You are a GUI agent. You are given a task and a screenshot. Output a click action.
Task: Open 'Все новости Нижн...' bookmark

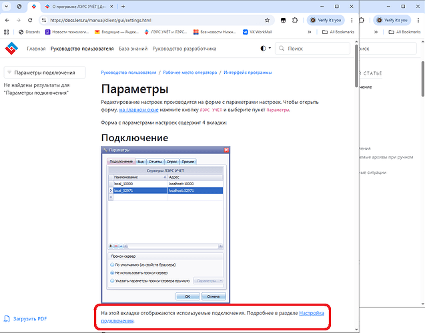point(215,32)
